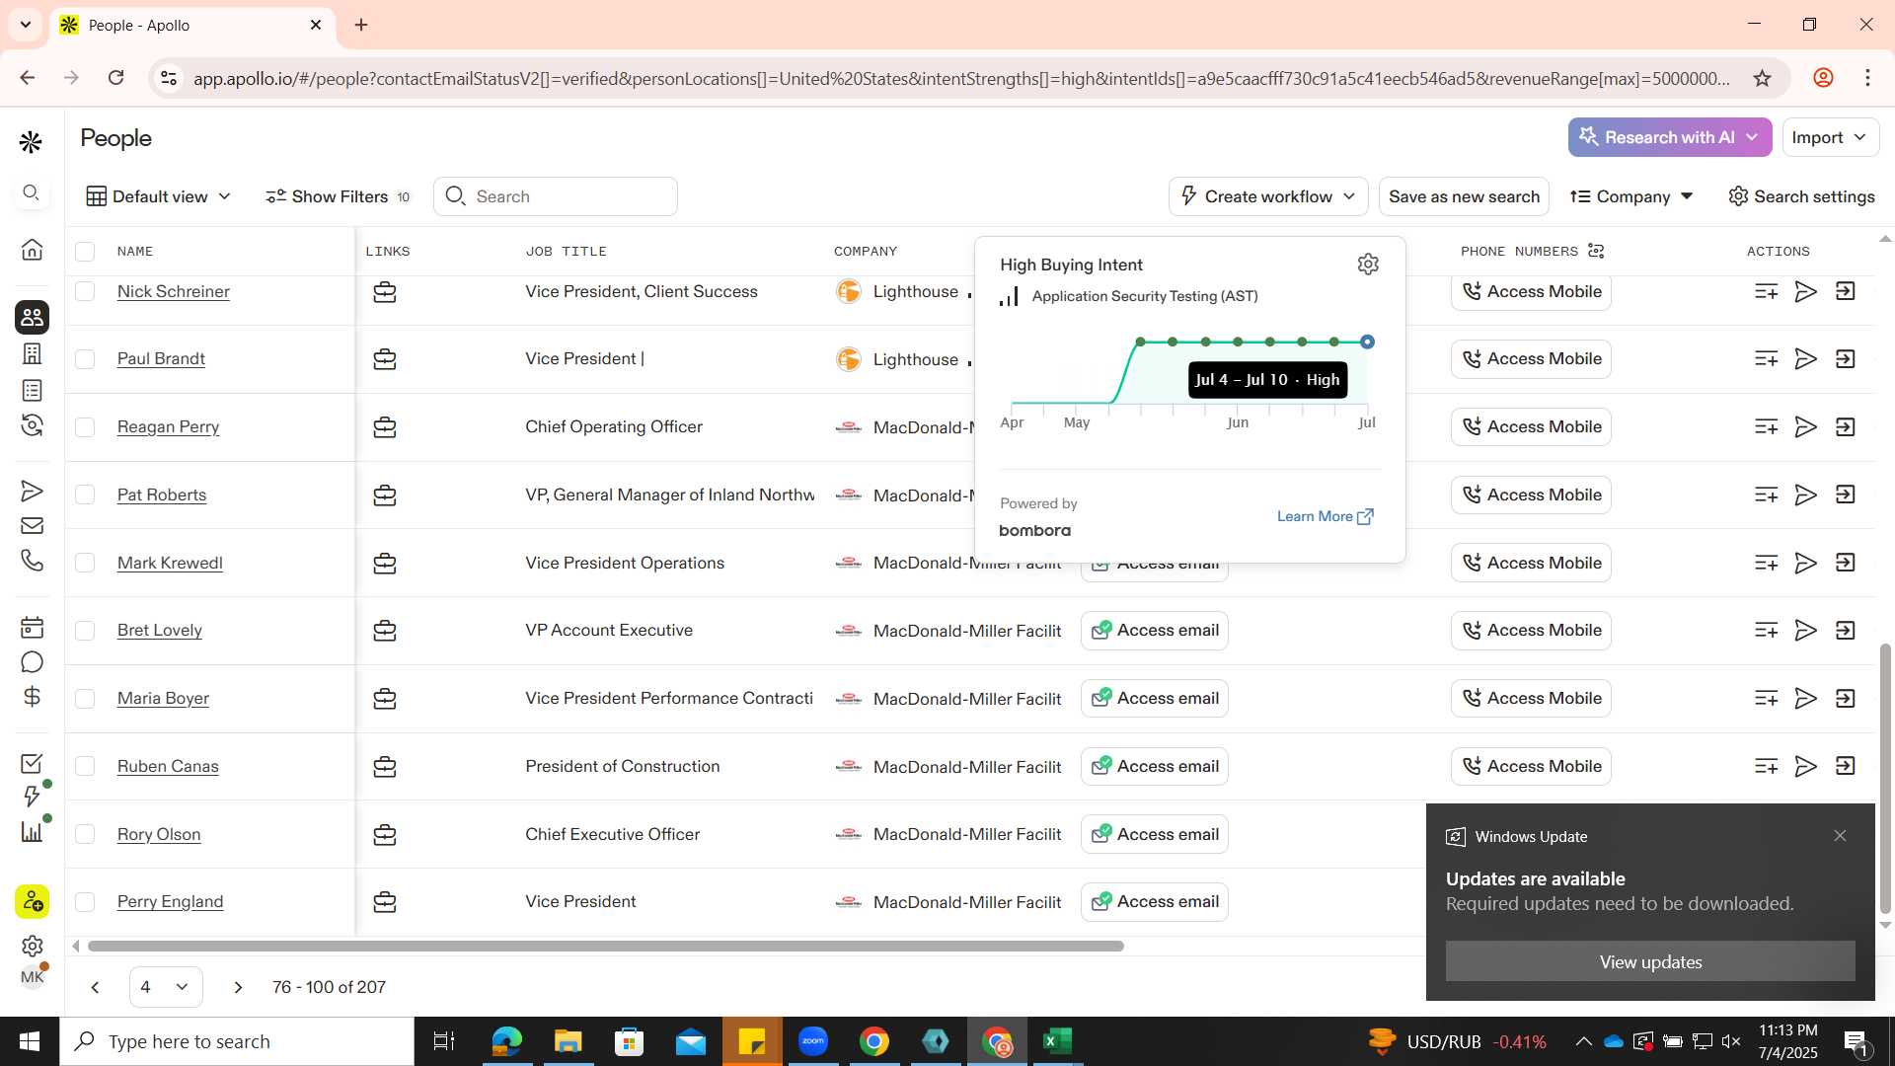Click the last intent chart data point
This screenshot has width=1895, height=1066.
(1367, 342)
